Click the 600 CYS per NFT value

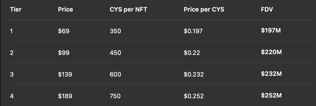(x=115, y=74)
